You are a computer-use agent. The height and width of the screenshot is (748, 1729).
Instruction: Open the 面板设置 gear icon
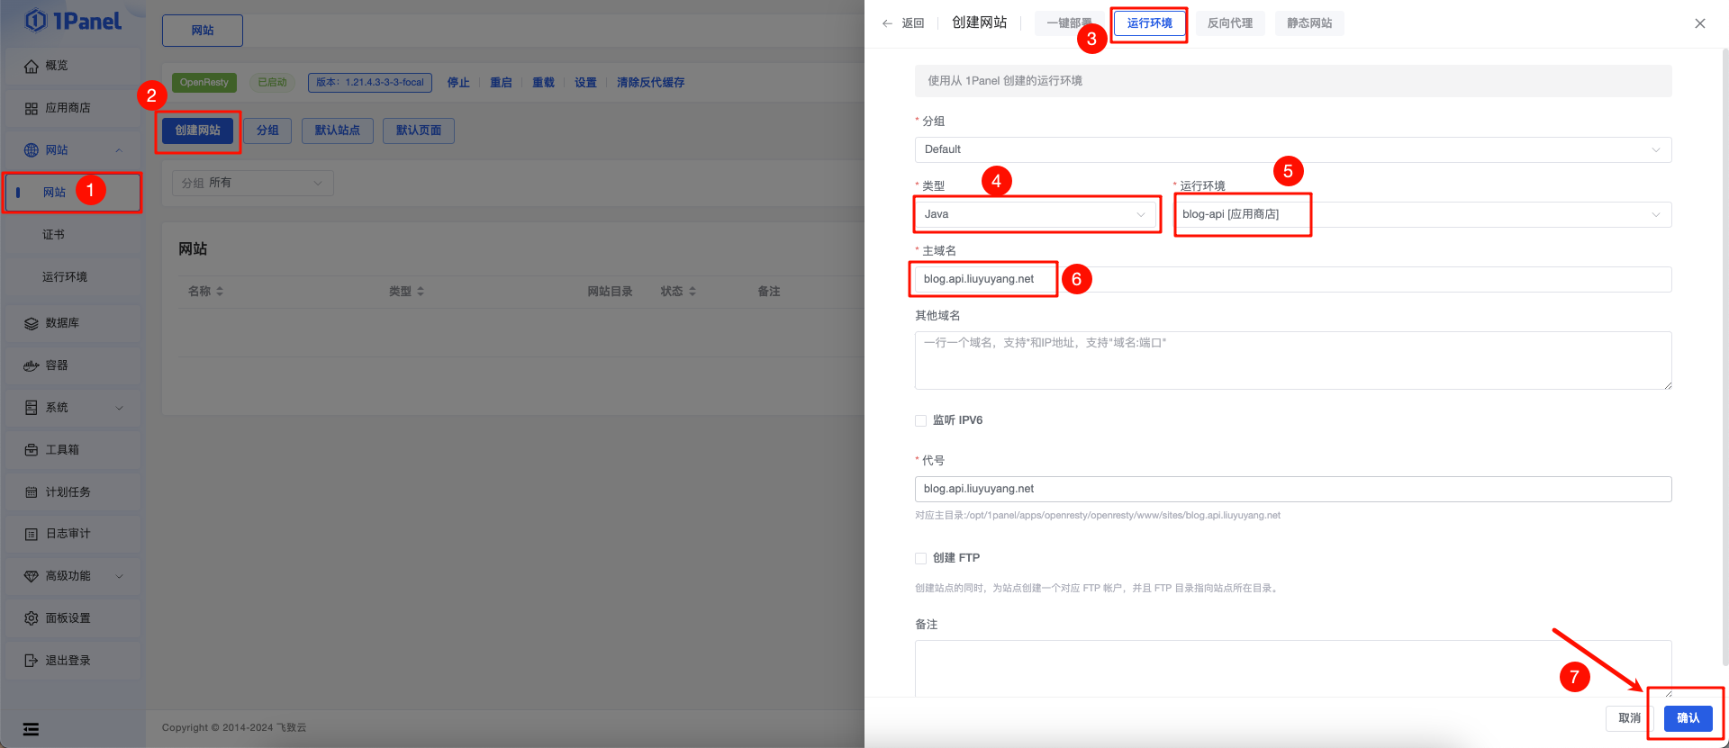(32, 618)
